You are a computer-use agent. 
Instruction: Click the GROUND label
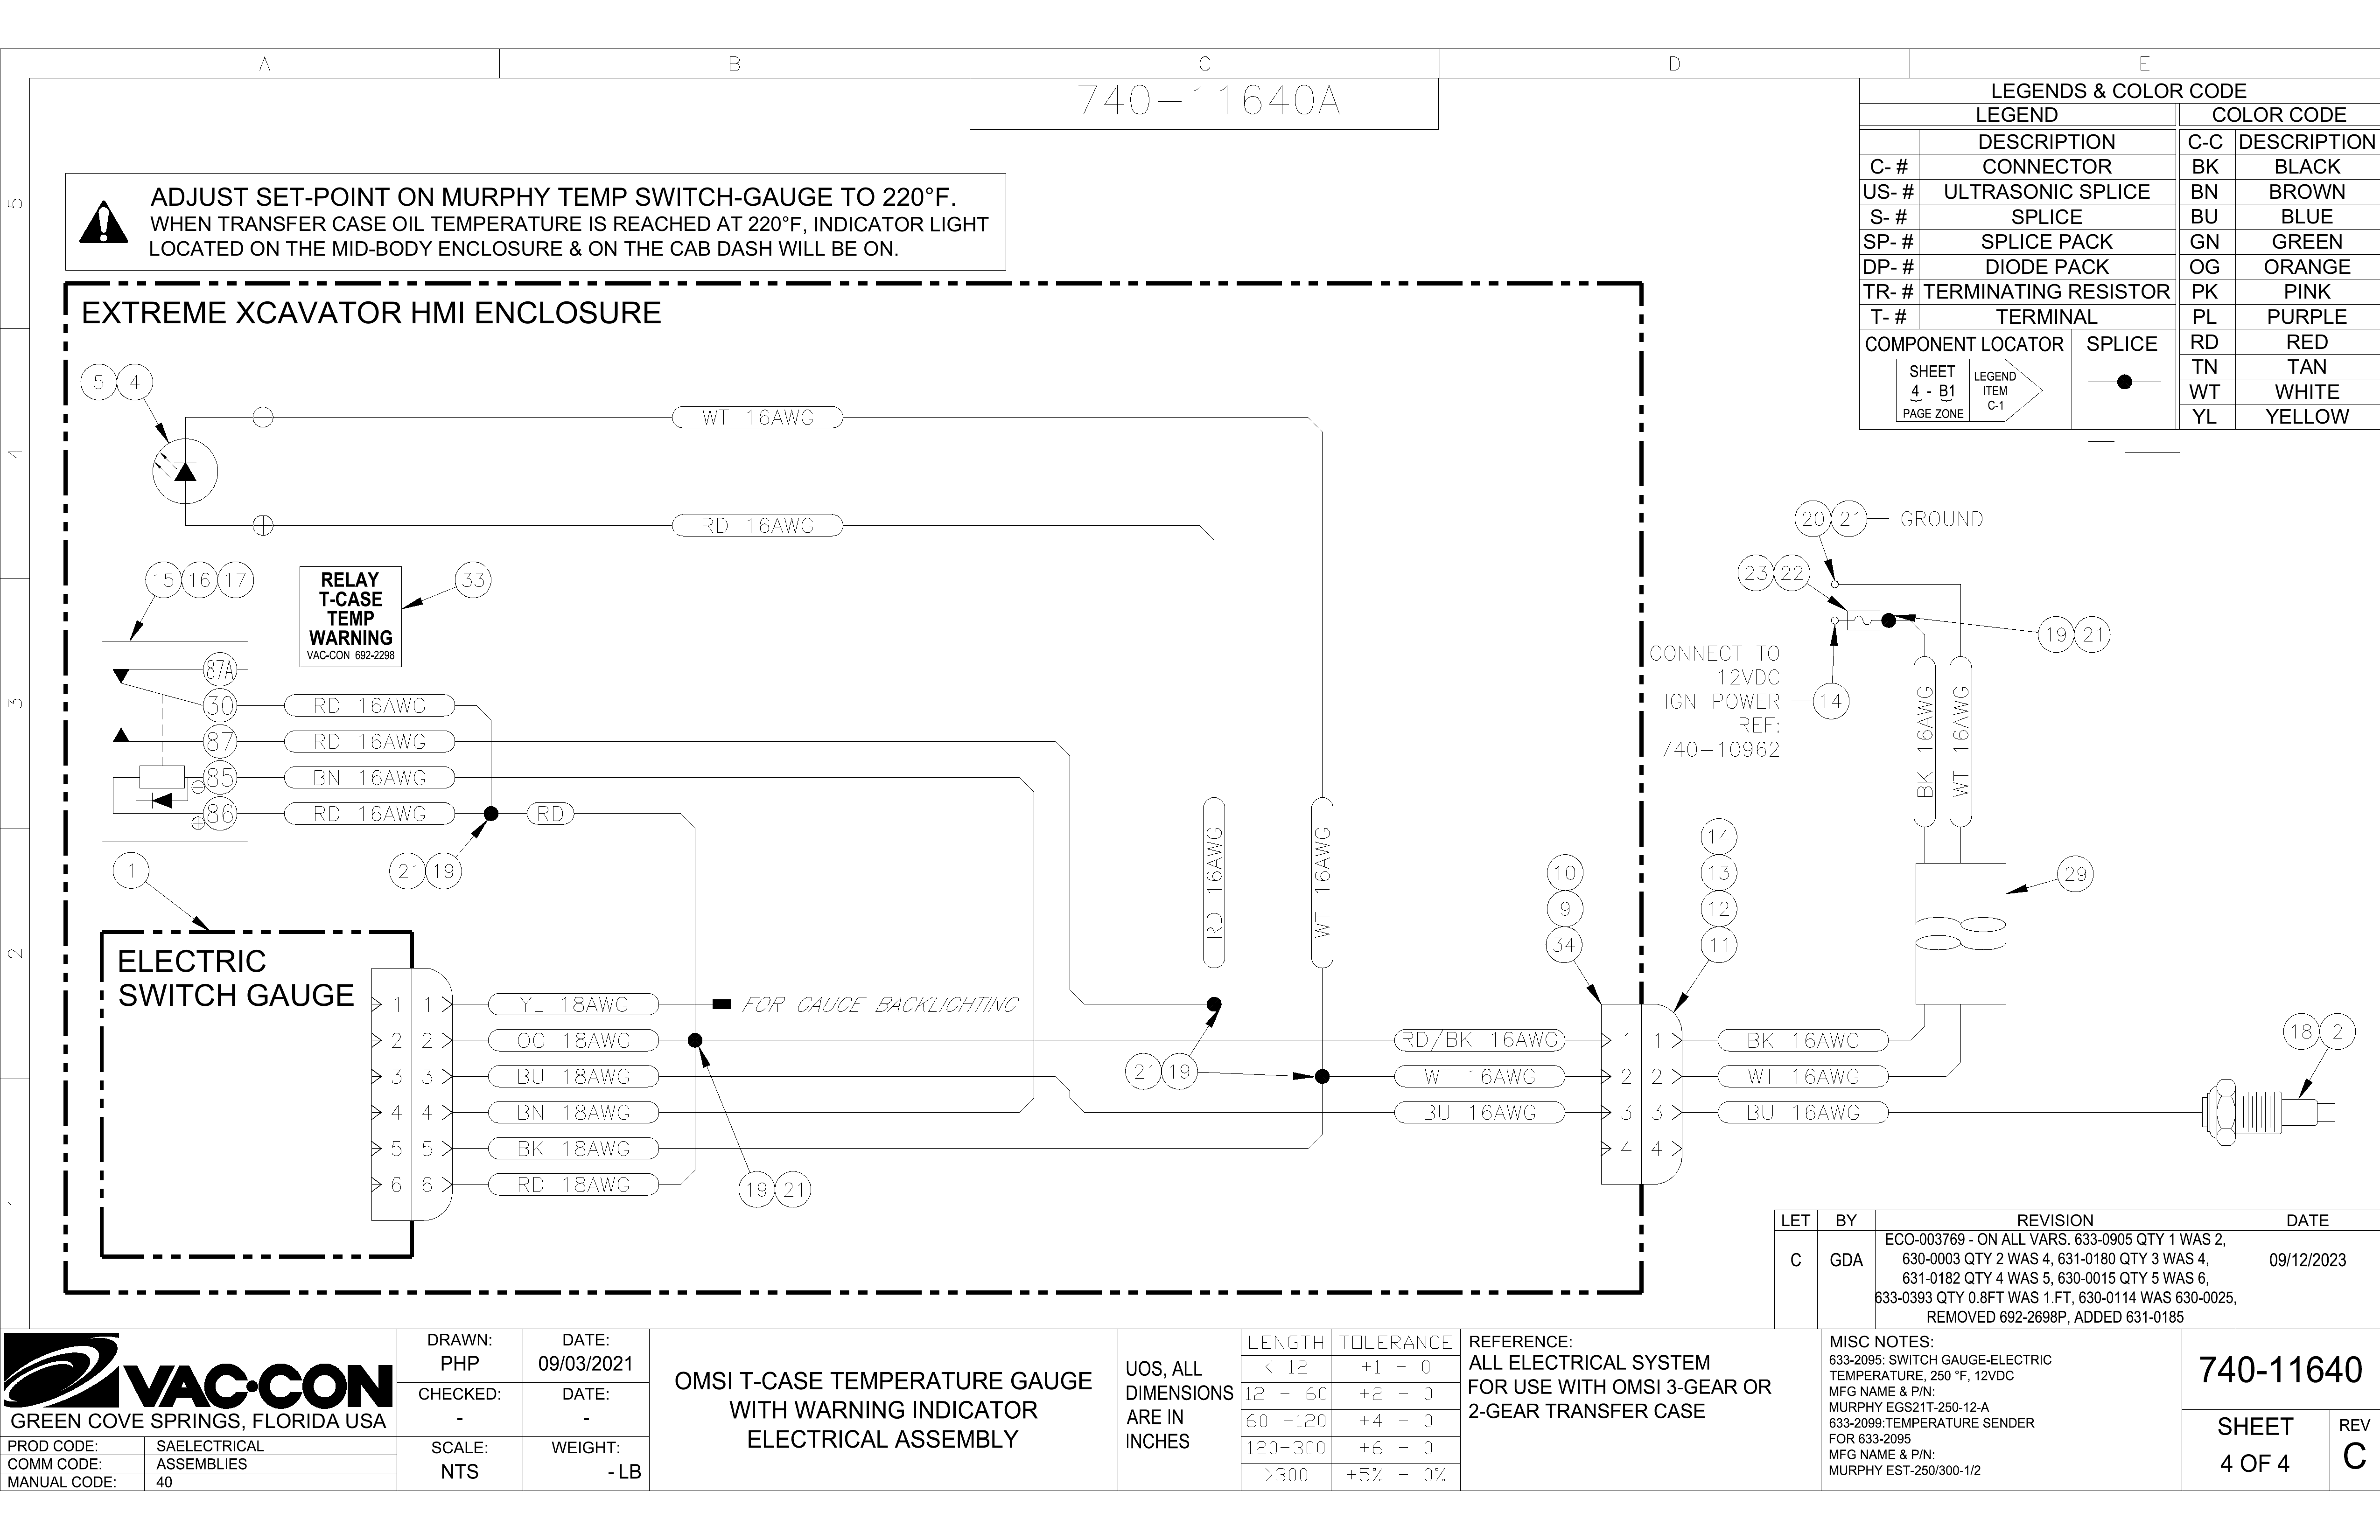pyautogui.click(x=1941, y=519)
